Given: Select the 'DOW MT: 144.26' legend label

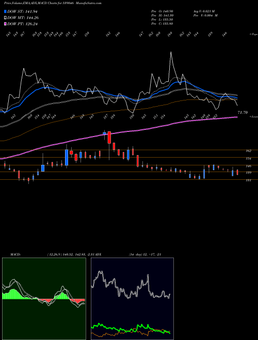Looking at the screenshot, I should click(x=23, y=18).
